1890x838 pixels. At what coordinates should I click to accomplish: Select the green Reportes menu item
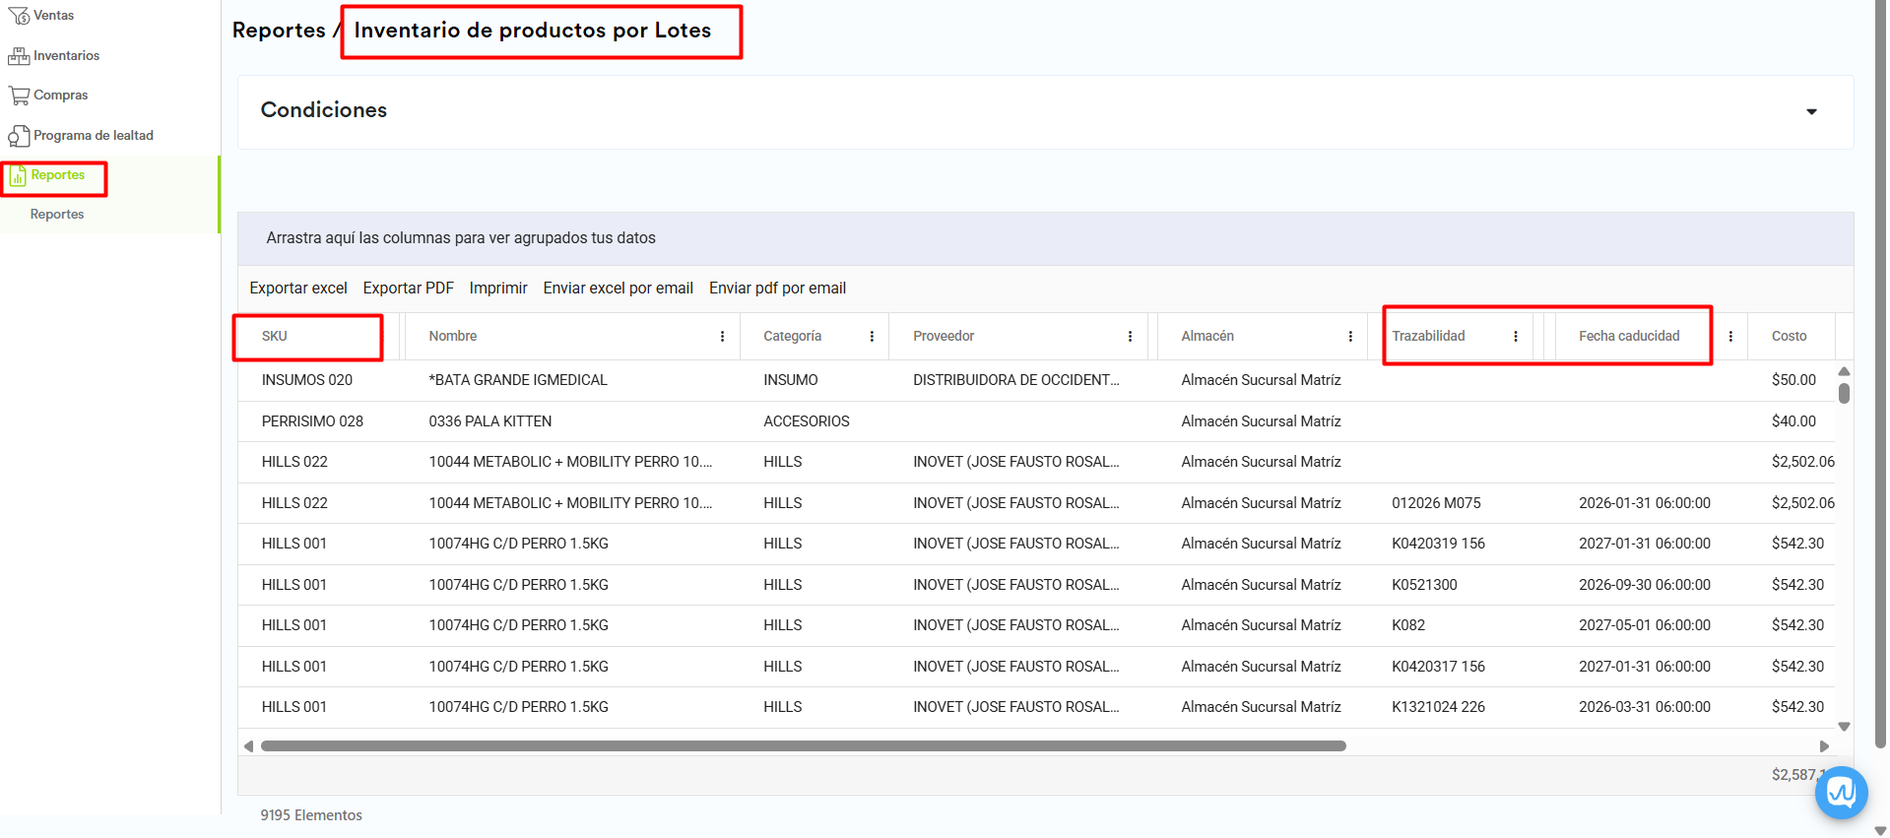coord(58,175)
